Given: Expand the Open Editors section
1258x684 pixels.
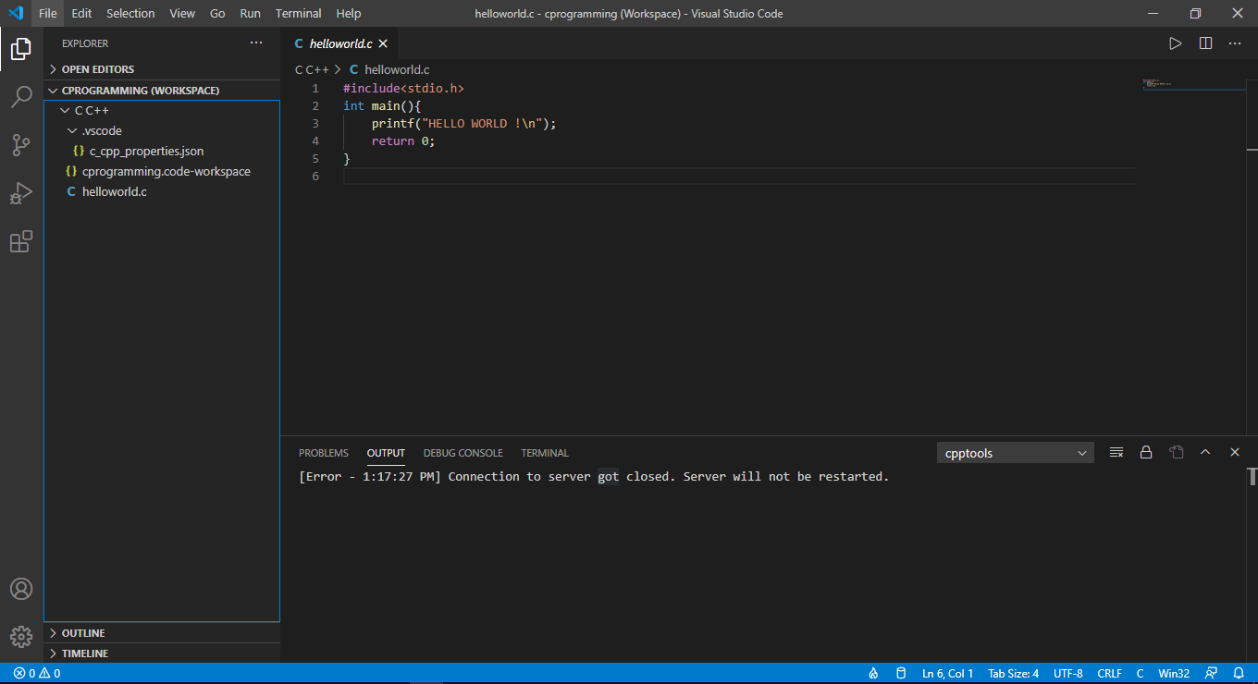Looking at the screenshot, I should (162, 69).
